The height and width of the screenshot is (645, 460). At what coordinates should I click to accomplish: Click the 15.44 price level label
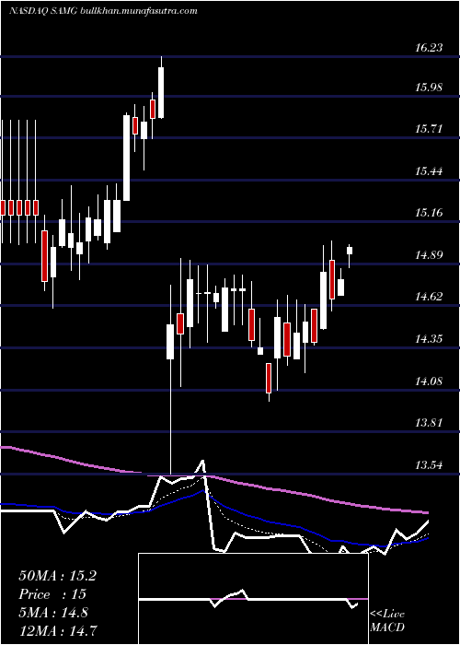coord(429,171)
